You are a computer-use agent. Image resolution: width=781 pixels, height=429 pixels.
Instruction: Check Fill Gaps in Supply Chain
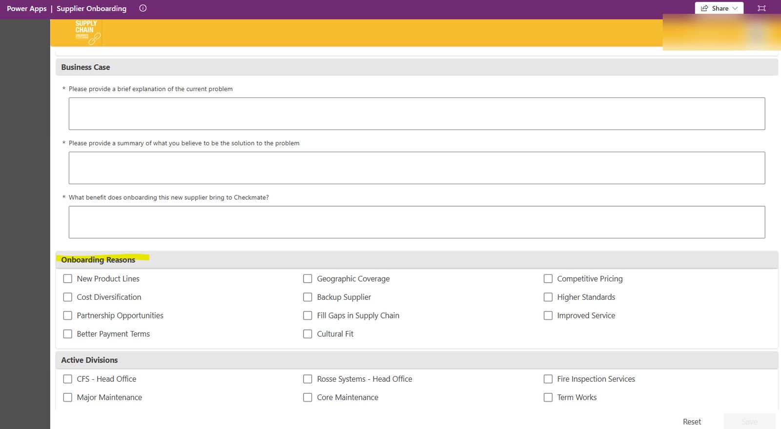coord(308,315)
